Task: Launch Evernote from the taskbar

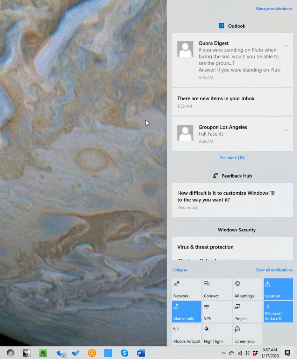Action: 43,353
